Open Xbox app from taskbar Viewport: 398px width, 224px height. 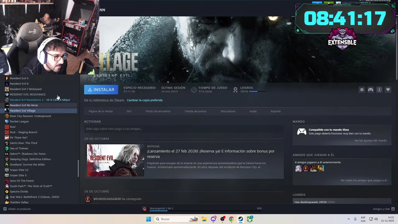click(250, 219)
